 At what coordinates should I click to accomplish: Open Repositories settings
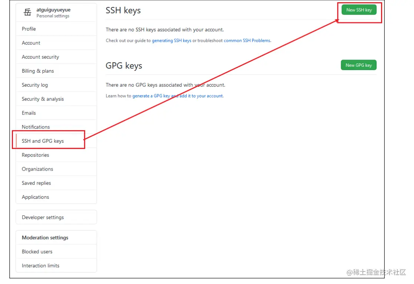[x=56, y=155]
